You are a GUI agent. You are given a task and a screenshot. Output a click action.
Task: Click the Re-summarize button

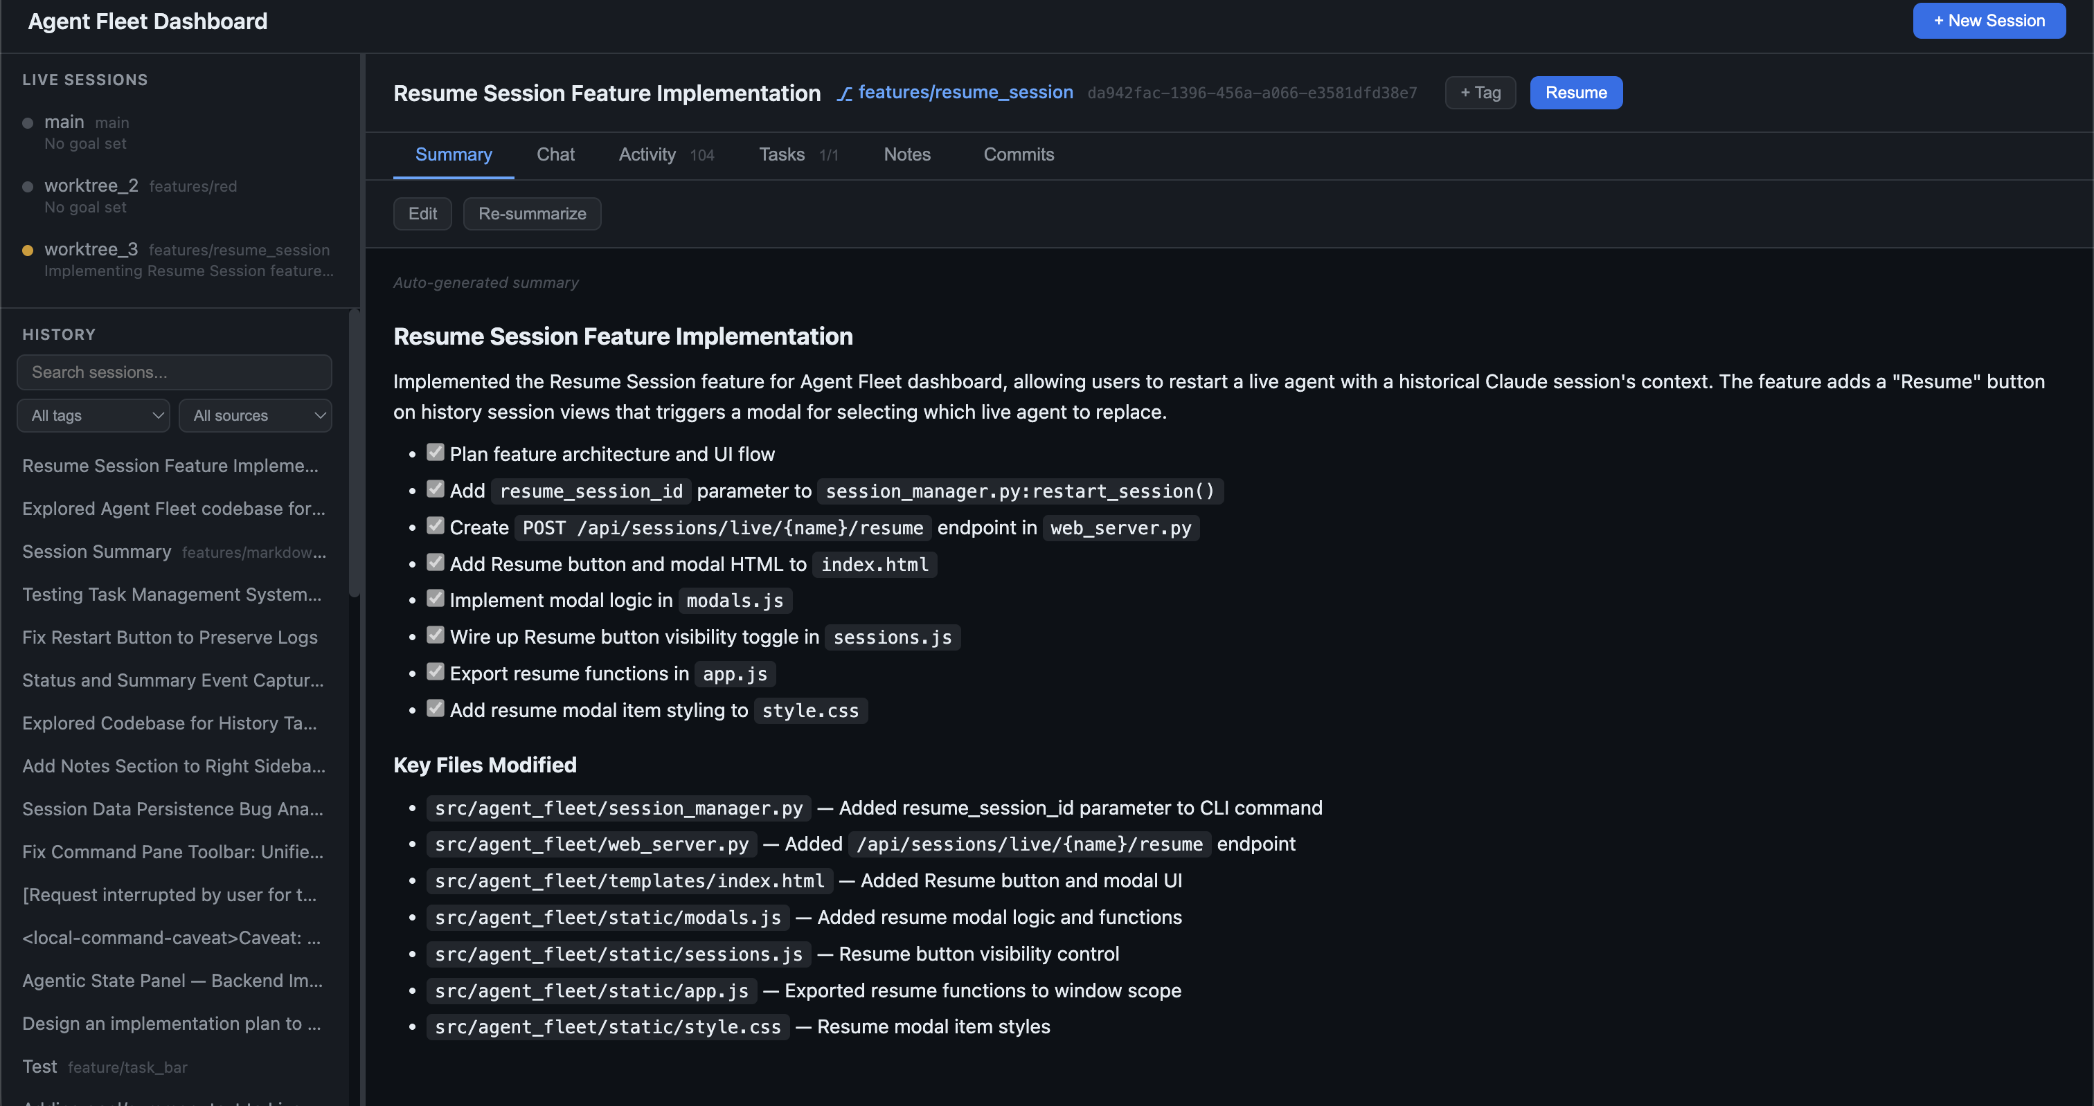pyautogui.click(x=532, y=214)
